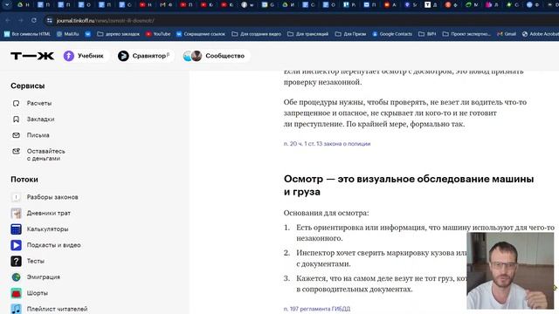Open Сокращение ссылок bookmark
The image size is (559, 314).
point(201,34)
